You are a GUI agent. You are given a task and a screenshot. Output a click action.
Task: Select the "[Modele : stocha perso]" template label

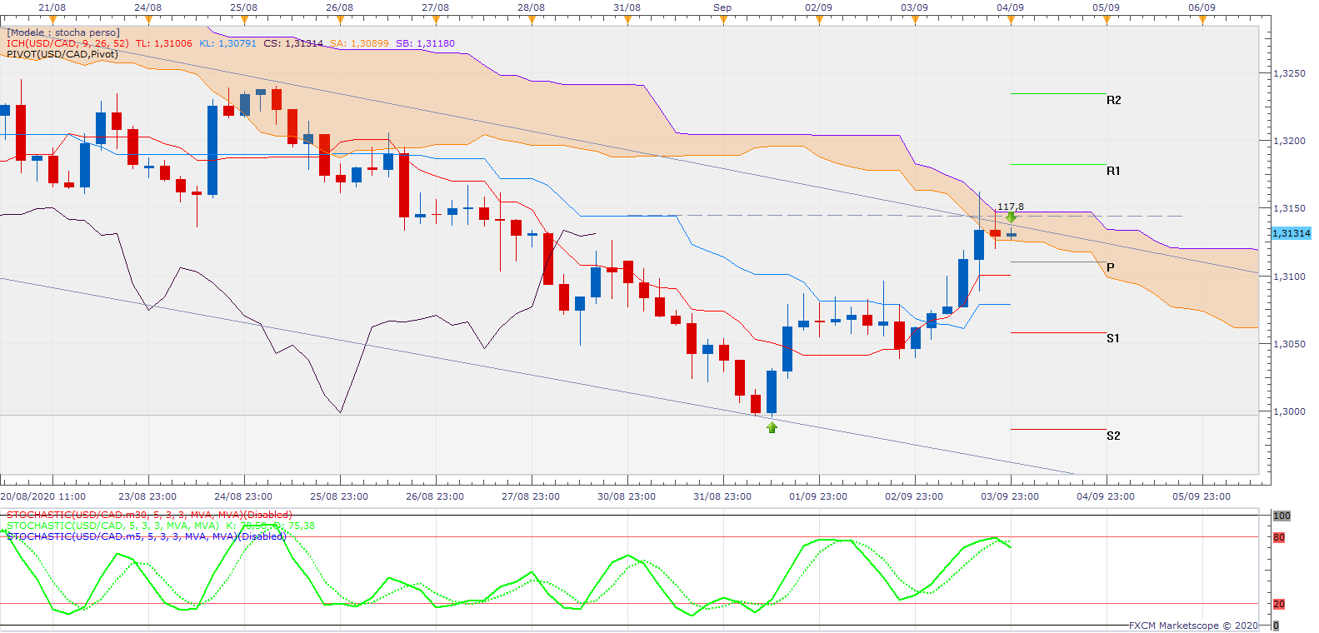pyautogui.click(x=63, y=32)
